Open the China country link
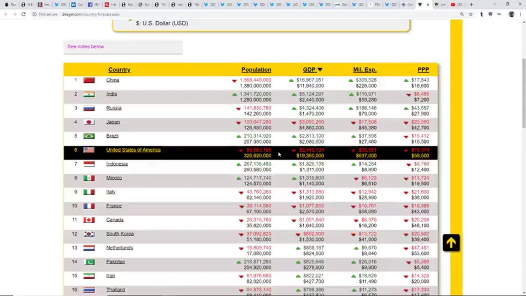 (113, 80)
